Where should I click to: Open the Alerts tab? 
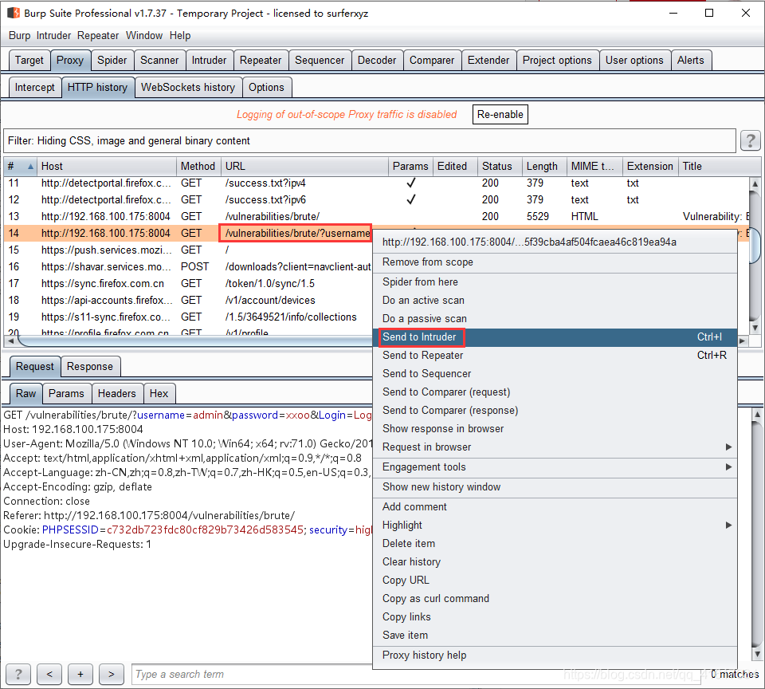coord(690,60)
